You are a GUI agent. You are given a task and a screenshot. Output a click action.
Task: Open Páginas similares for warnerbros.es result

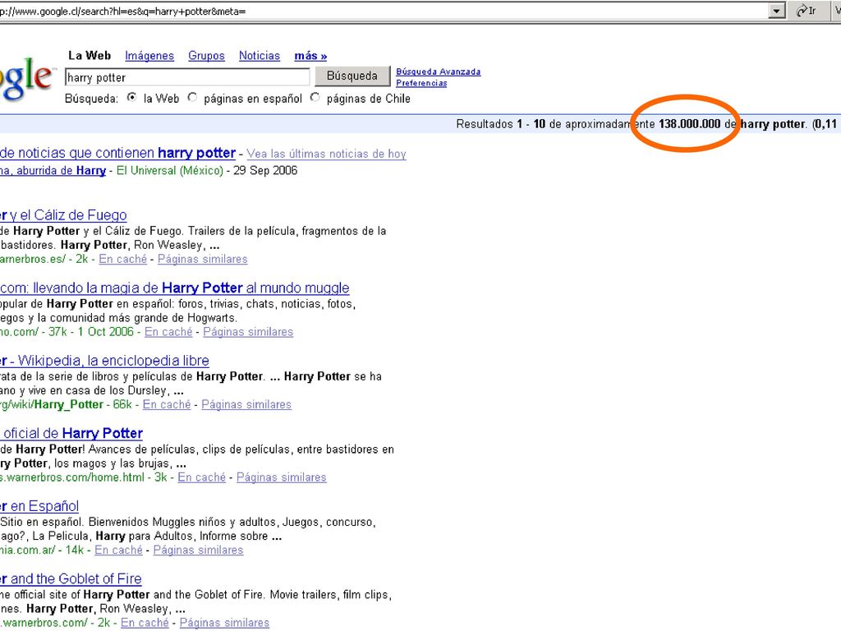(203, 259)
